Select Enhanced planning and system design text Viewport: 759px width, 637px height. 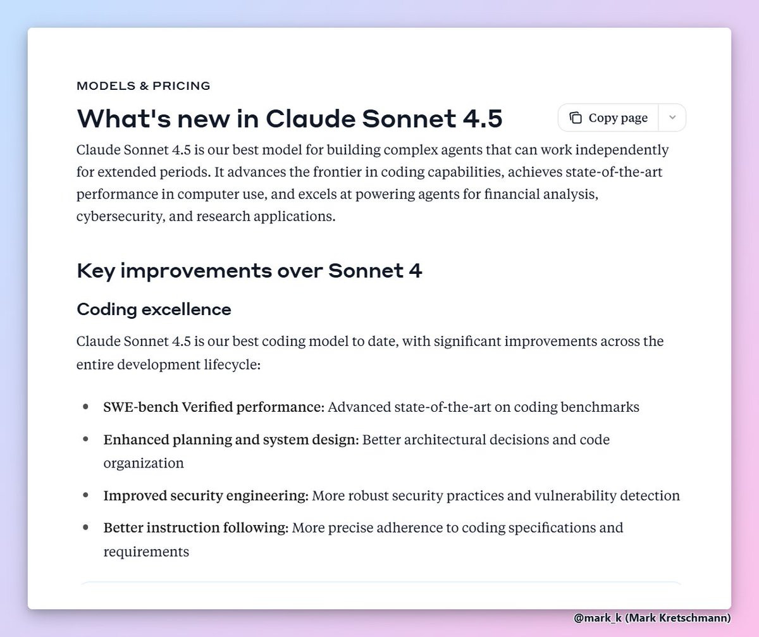[231, 439]
